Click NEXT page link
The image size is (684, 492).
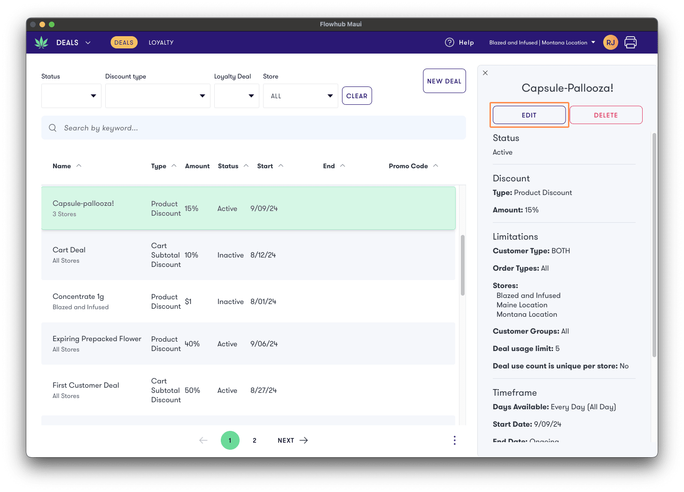[x=293, y=440]
